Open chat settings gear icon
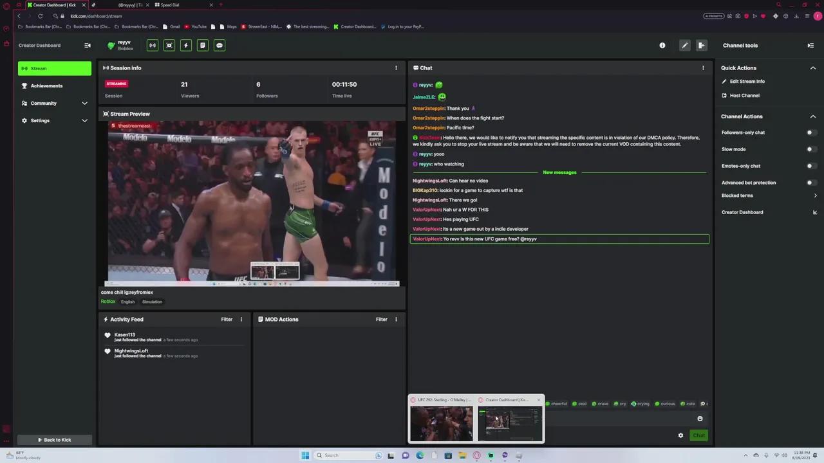The height and width of the screenshot is (463, 824). pos(680,435)
